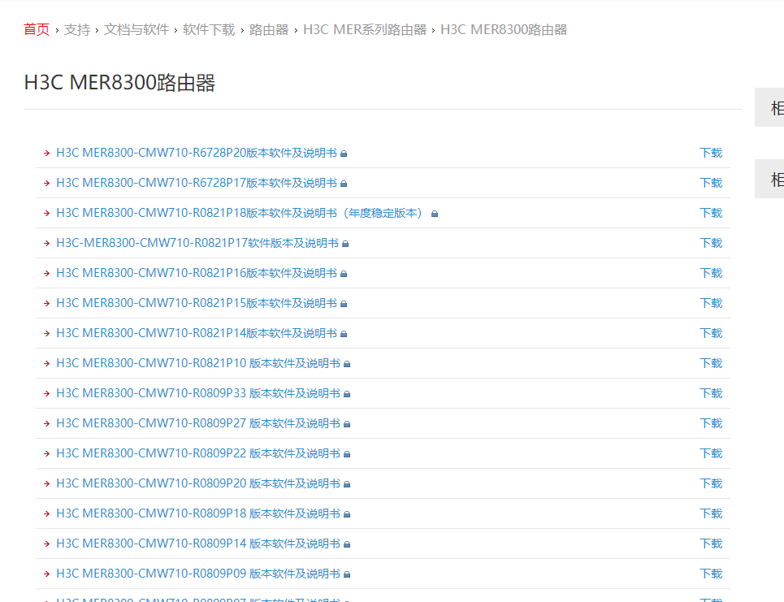Open 软件下载 breadcrumb link
Image resolution: width=784 pixels, height=602 pixels.
pyautogui.click(x=209, y=29)
